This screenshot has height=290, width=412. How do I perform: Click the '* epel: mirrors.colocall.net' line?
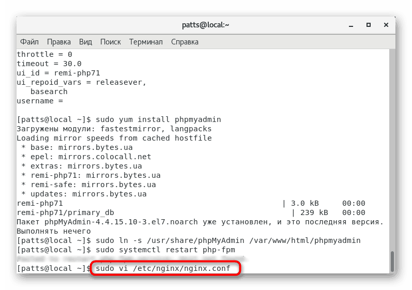click(86, 157)
